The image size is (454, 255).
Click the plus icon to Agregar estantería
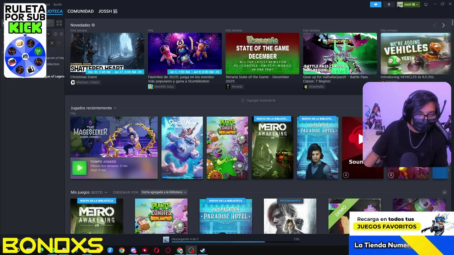pos(243,100)
